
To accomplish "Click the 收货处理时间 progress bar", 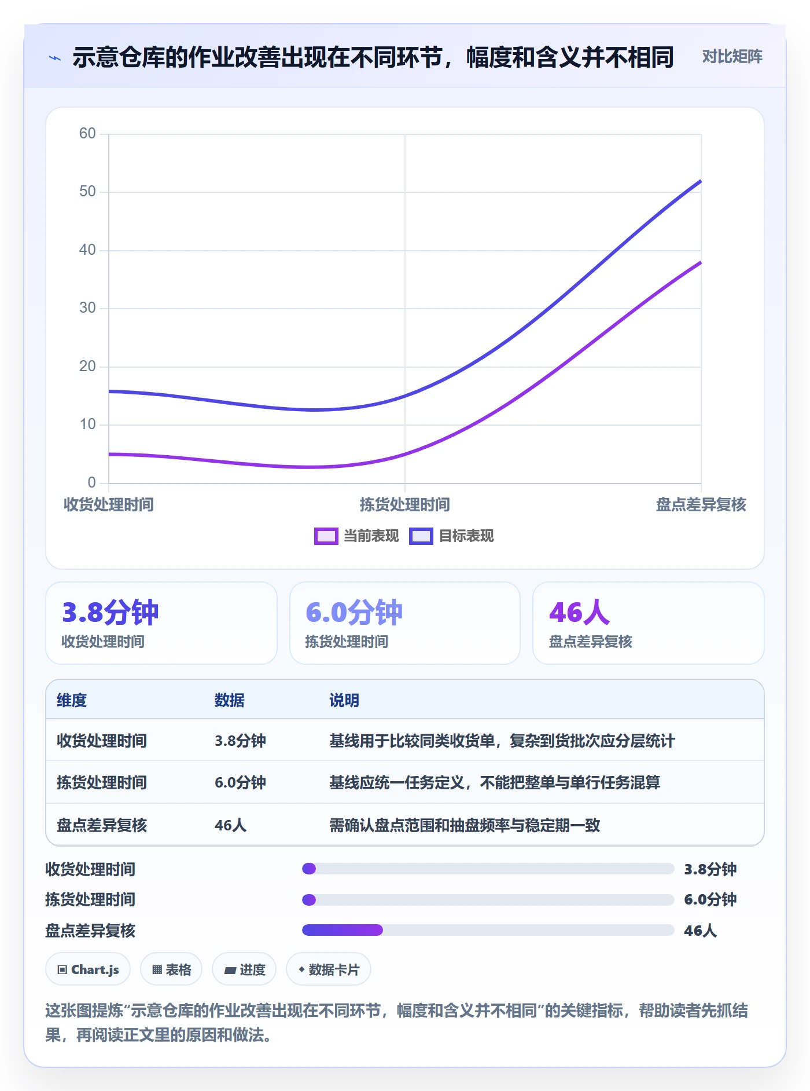I will (488, 869).
